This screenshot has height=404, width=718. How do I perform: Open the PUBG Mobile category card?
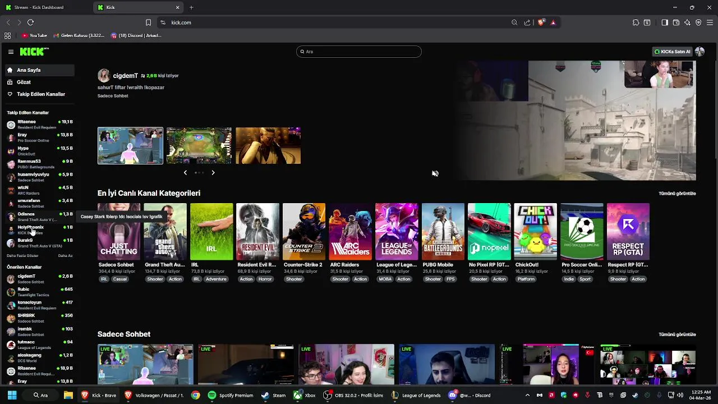(x=443, y=232)
